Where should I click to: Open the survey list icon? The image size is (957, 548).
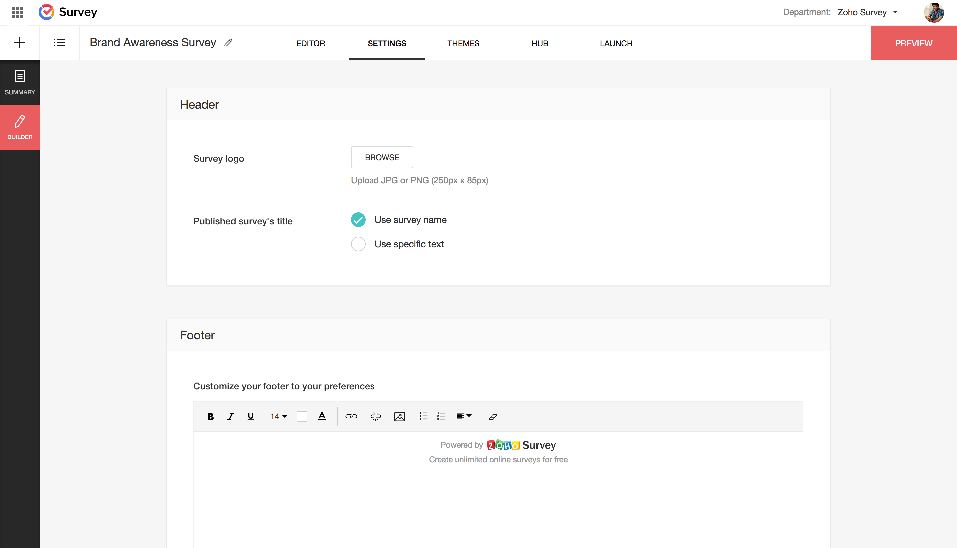click(59, 43)
